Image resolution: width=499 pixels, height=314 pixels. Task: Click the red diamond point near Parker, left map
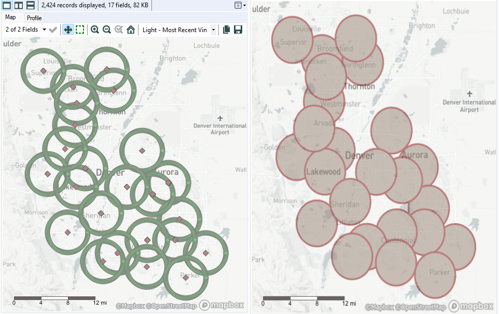coord(186,277)
